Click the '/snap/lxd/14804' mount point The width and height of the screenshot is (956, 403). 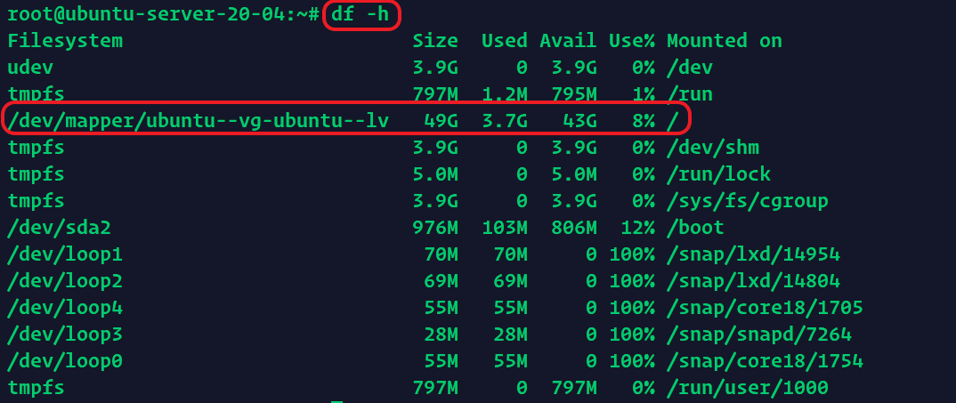point(754,281)
